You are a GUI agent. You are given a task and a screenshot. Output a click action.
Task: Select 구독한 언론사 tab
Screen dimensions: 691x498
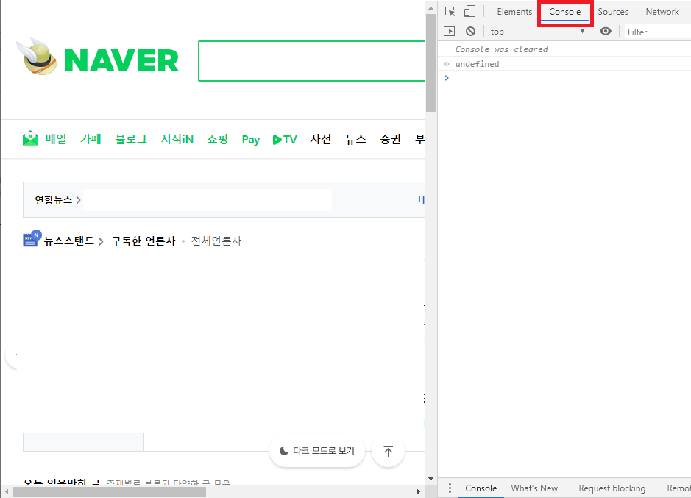[143, 241]
